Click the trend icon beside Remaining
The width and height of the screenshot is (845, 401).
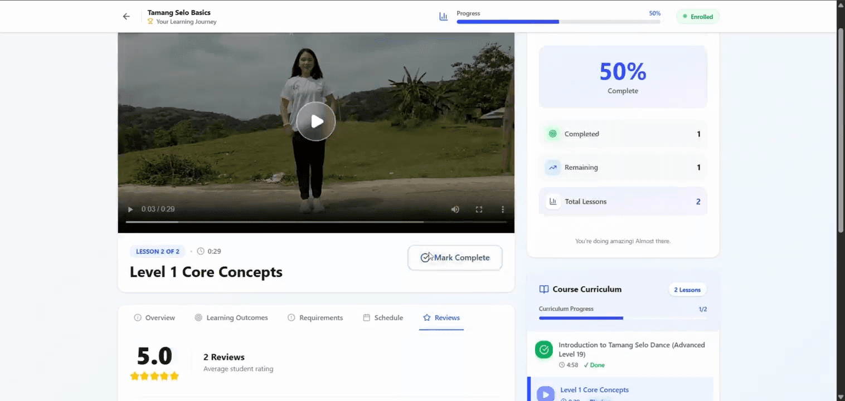coord(552,168)
